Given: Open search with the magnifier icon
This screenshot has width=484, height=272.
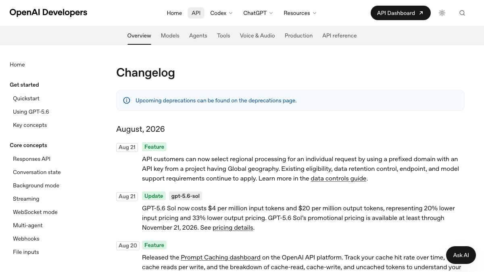Looking at the screenshot, I should 462,13.
